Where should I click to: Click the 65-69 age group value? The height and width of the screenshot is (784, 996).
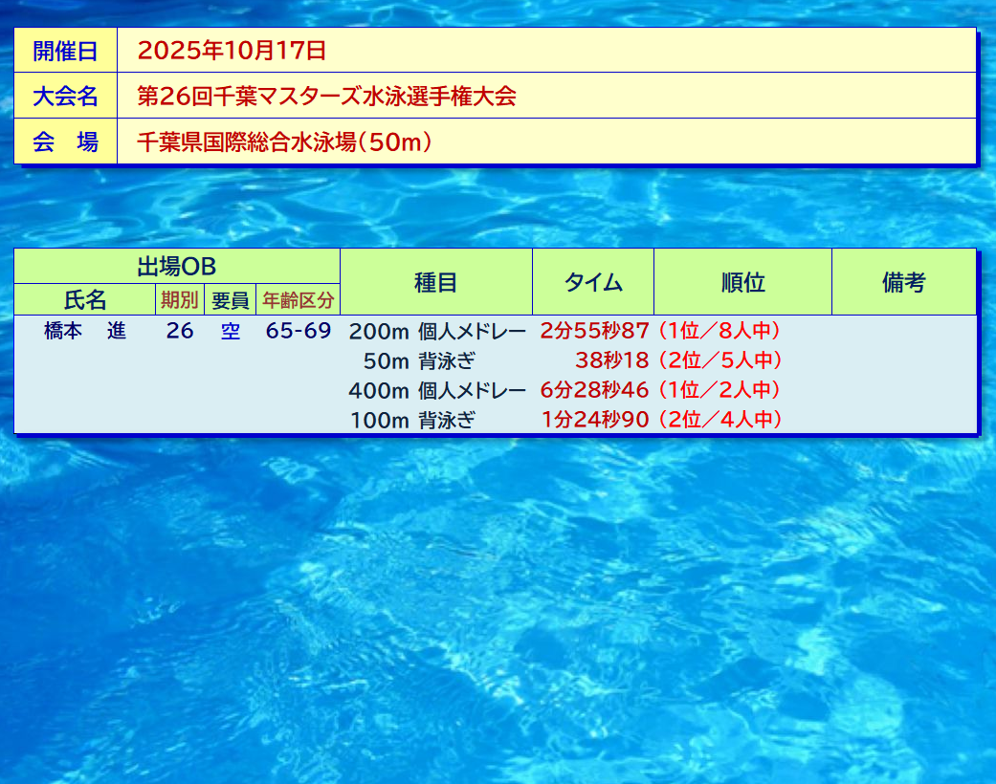299,332
